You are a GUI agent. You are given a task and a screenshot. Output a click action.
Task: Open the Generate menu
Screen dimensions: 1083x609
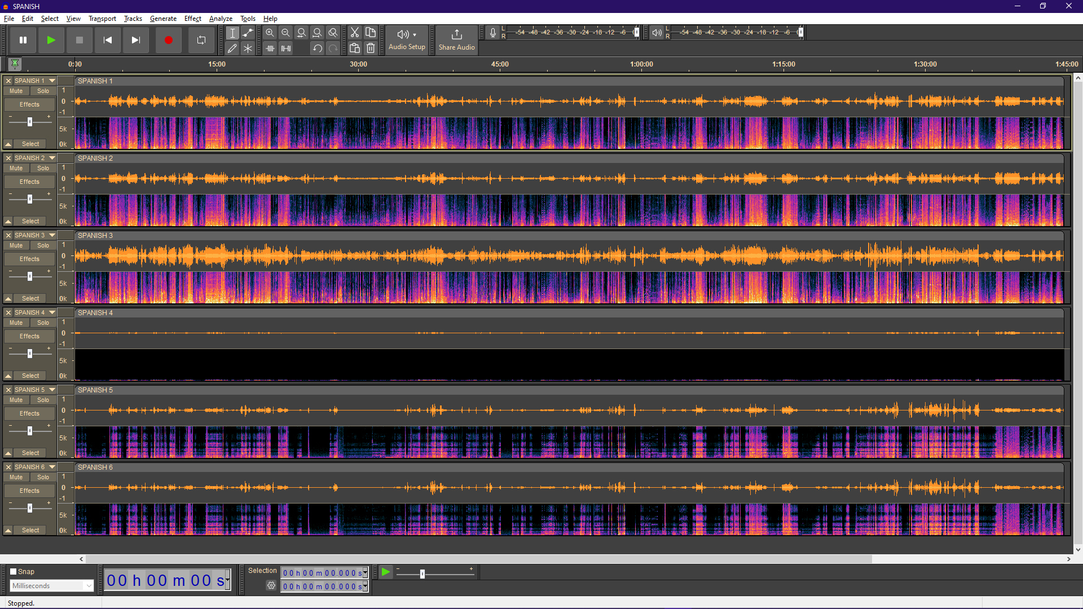coord(163,19)
